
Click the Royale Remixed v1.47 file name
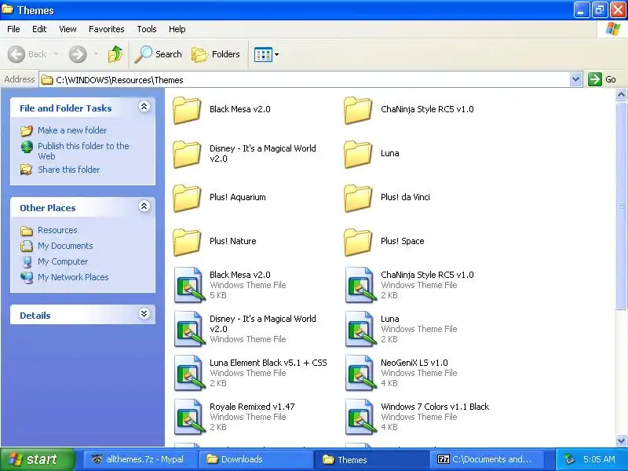coord(252,407)
